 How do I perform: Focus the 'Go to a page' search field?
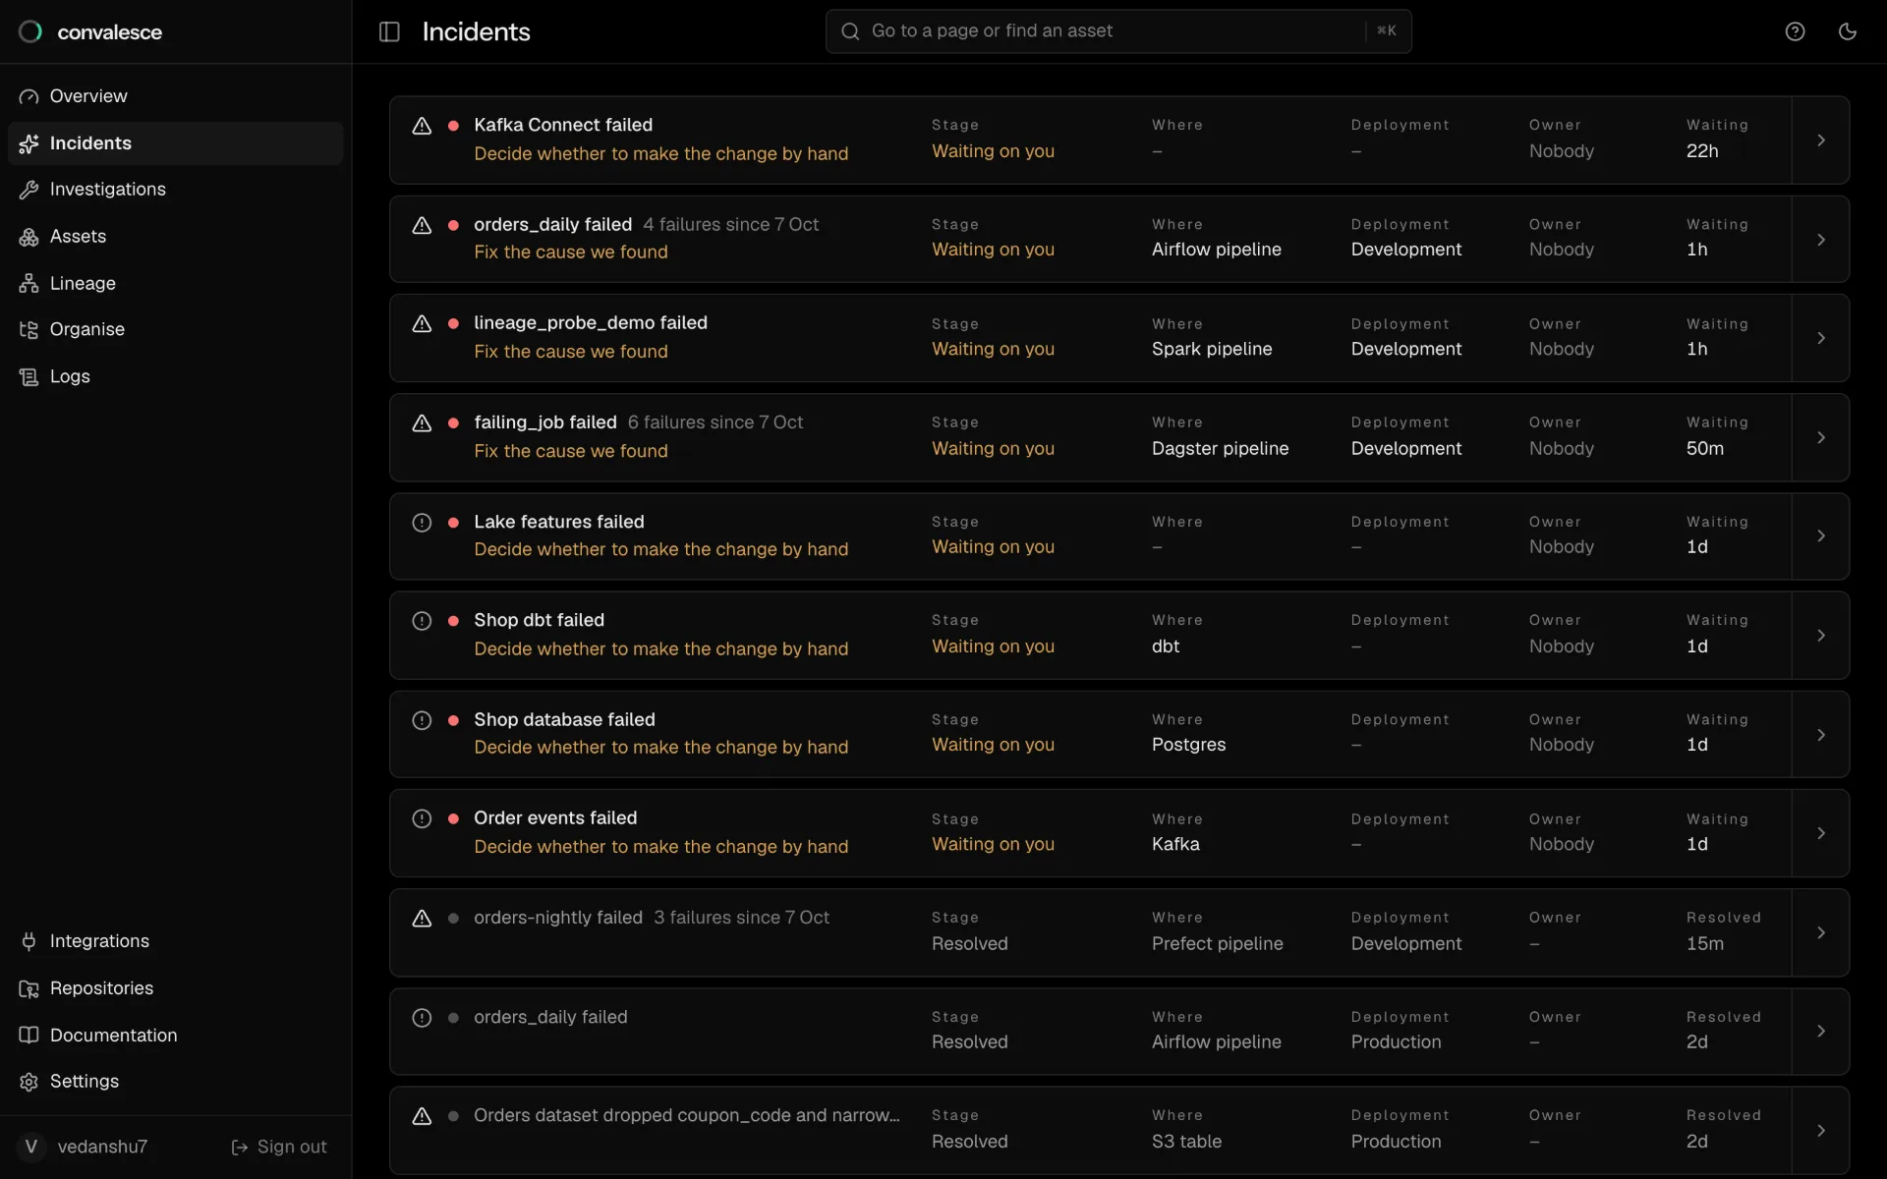pyautogui.click(x=1118, y=31)
